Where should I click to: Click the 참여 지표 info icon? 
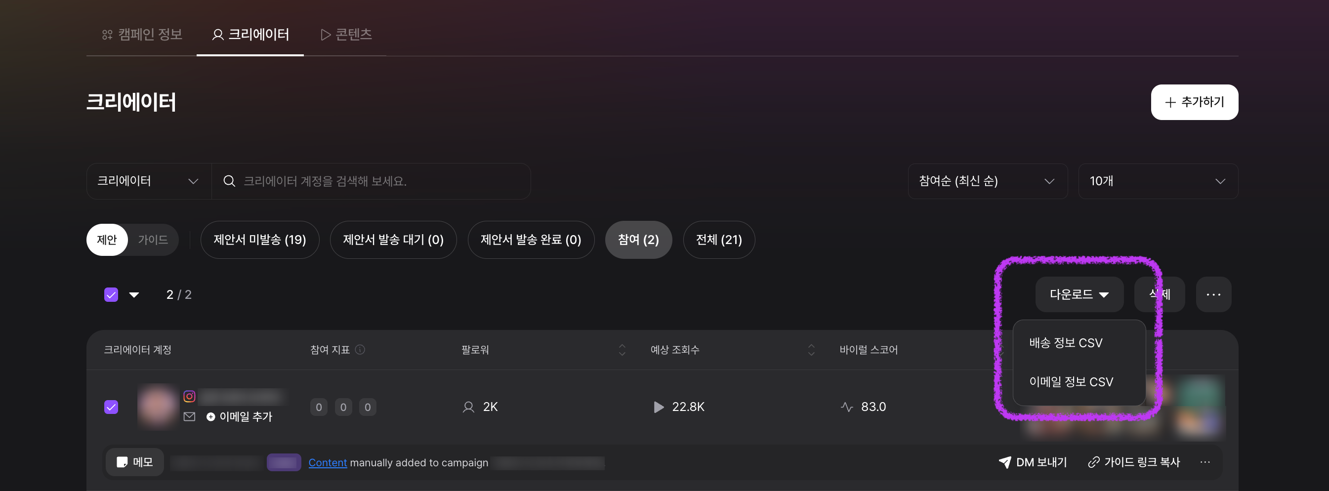[360, 350]
